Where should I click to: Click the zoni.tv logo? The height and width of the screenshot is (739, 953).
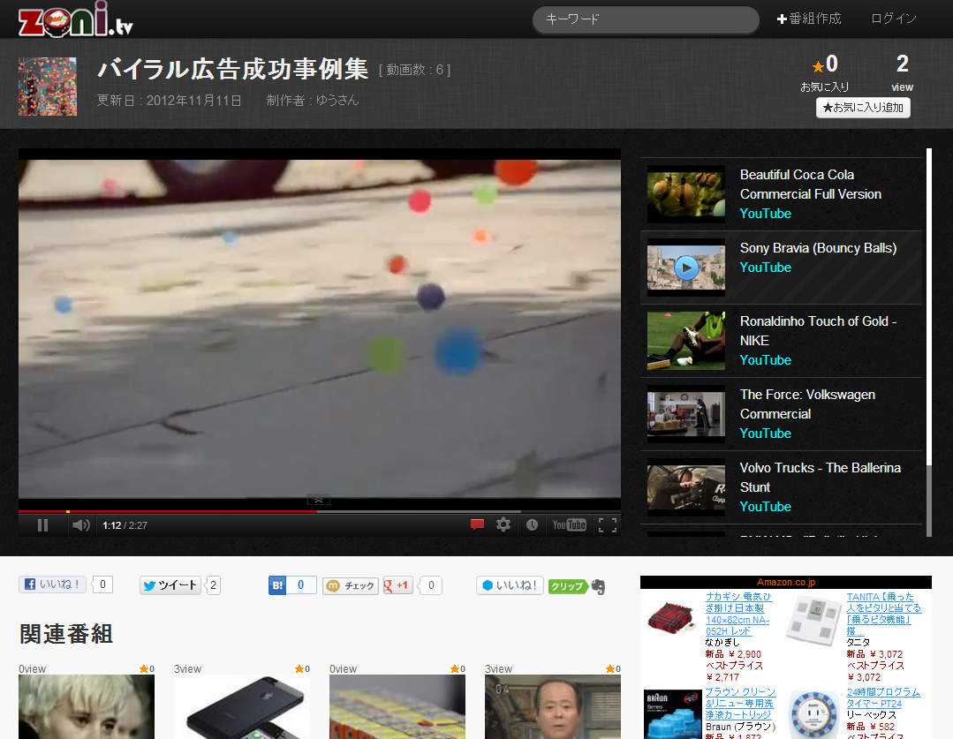75,19
